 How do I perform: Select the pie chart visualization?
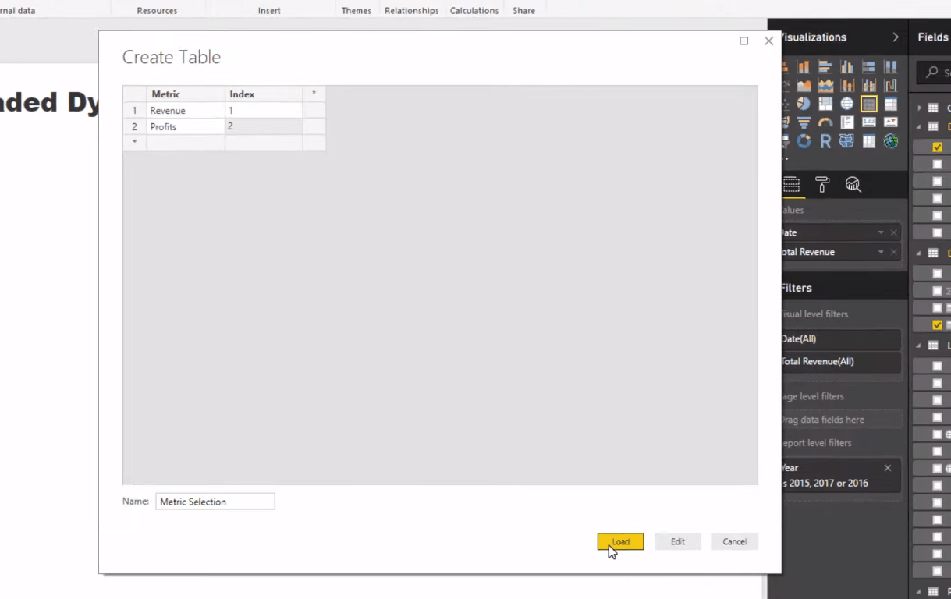(x=804, y=104)
